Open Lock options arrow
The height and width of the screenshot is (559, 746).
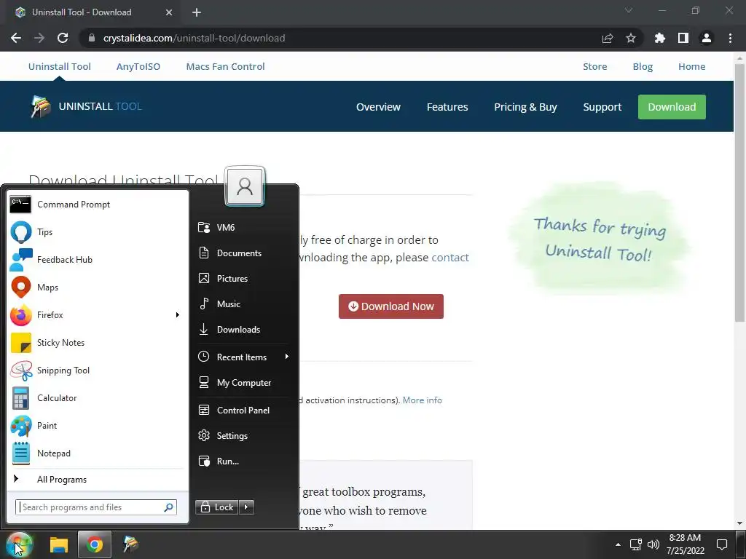click(246, 507)
